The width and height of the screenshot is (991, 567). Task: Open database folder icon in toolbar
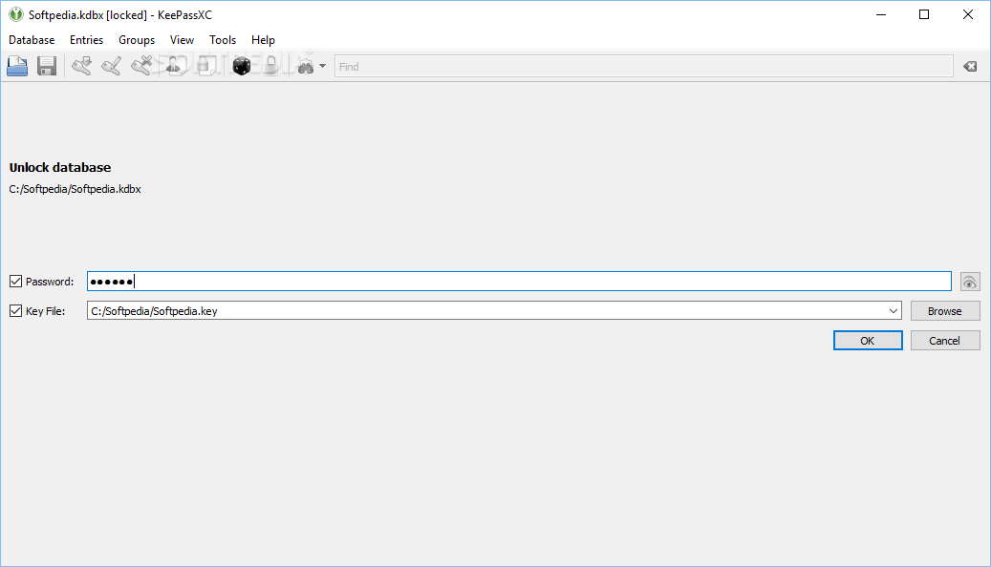[17, 66]
